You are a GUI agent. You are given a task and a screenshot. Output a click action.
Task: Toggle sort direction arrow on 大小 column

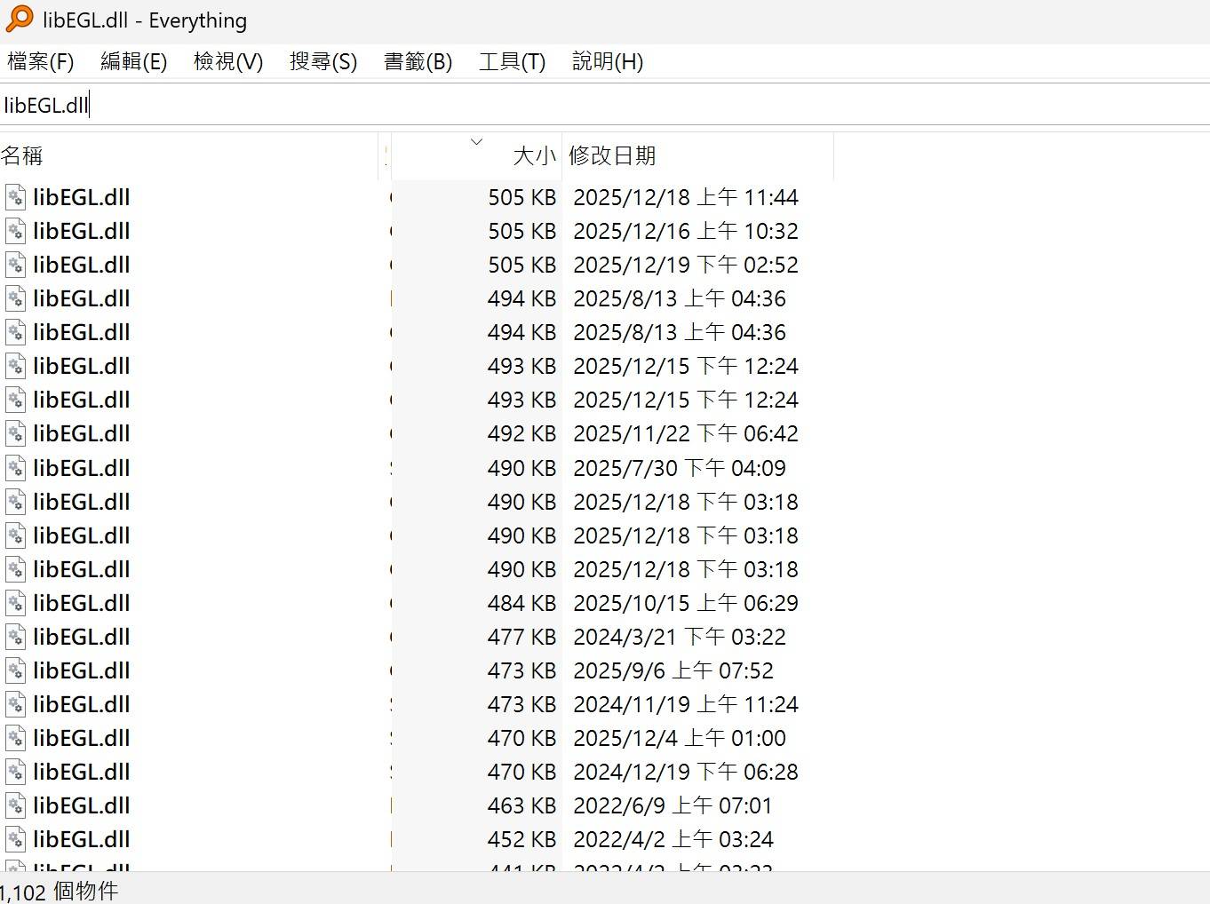pyautogui.click(x=476, y=142)
